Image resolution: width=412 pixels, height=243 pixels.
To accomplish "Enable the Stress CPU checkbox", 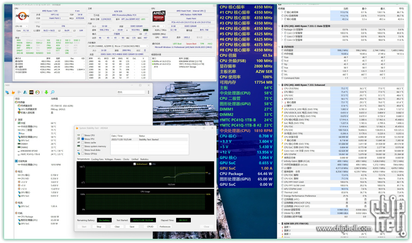I will click(x=83, y=135).
